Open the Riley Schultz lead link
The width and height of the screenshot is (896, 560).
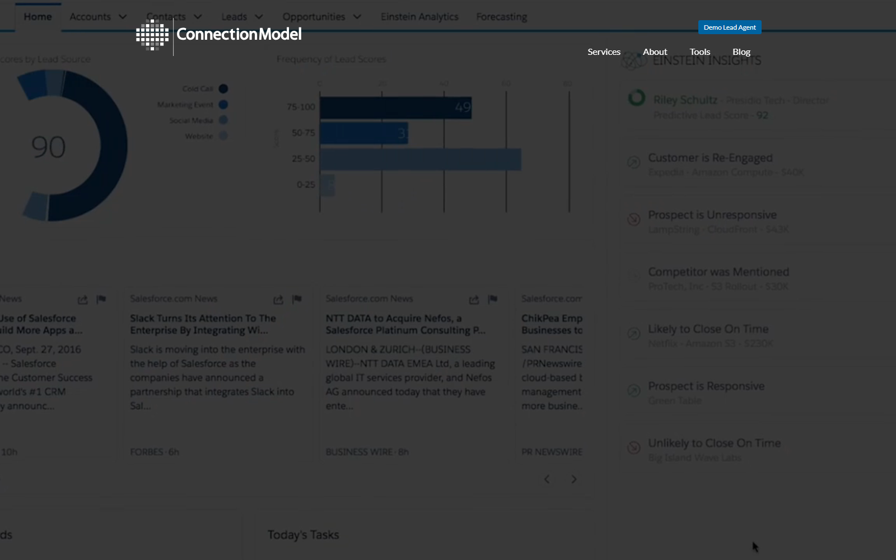point(685,100)
